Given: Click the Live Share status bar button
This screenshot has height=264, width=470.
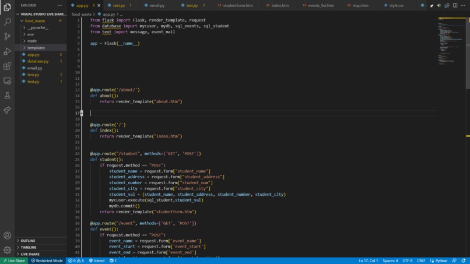Looking at the screenshot, I should [x=14, y=261].
